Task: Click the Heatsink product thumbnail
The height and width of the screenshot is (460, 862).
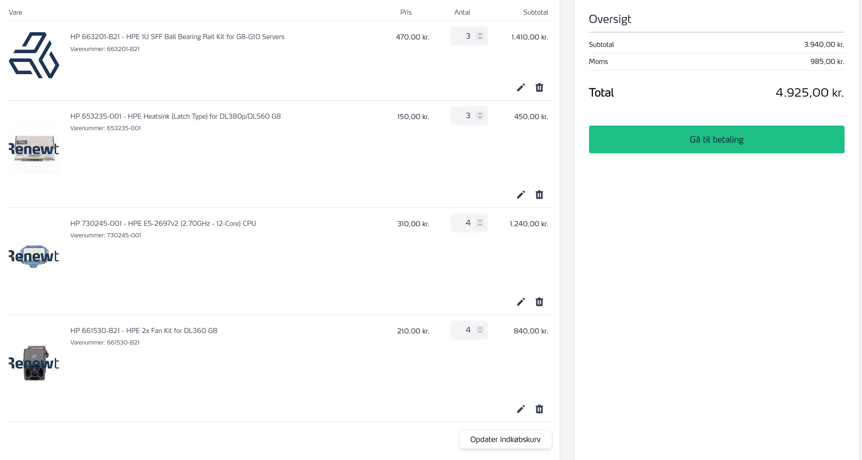Action: click(x=34, y=149)
